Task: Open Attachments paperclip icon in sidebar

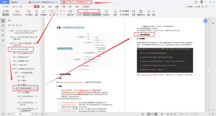Action: pyautogui.click(x=3, y=35)
